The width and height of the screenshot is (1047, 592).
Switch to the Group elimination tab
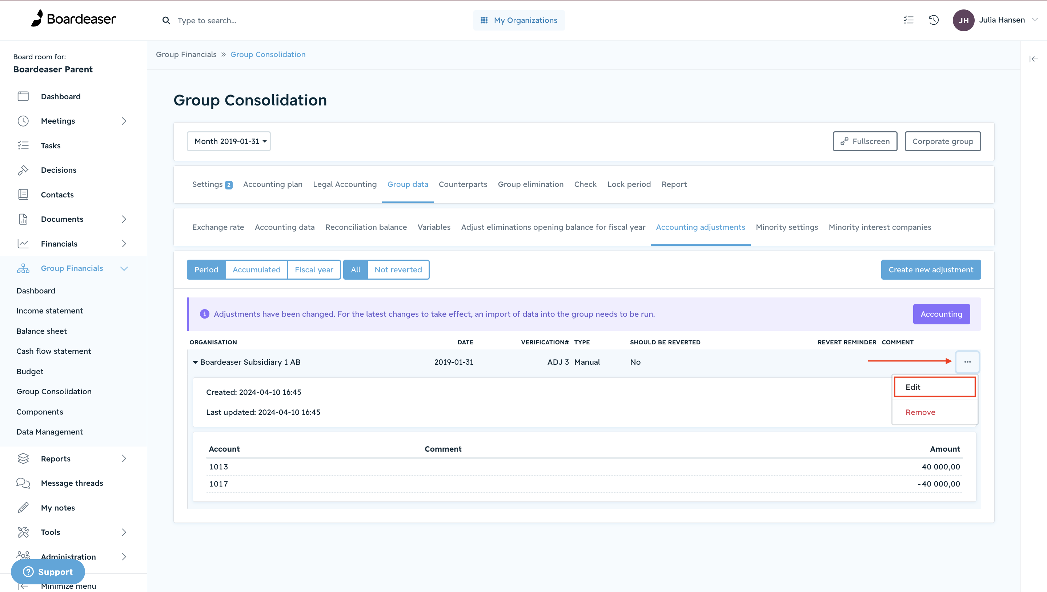[531, 185]
